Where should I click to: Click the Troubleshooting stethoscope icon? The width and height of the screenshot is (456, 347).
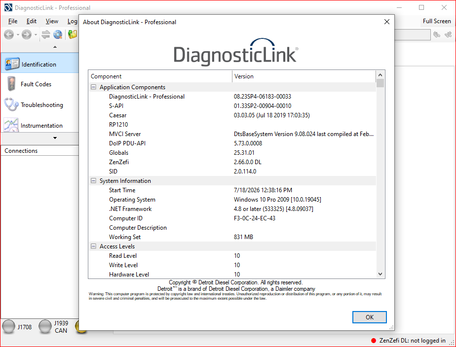pos(11,104)
